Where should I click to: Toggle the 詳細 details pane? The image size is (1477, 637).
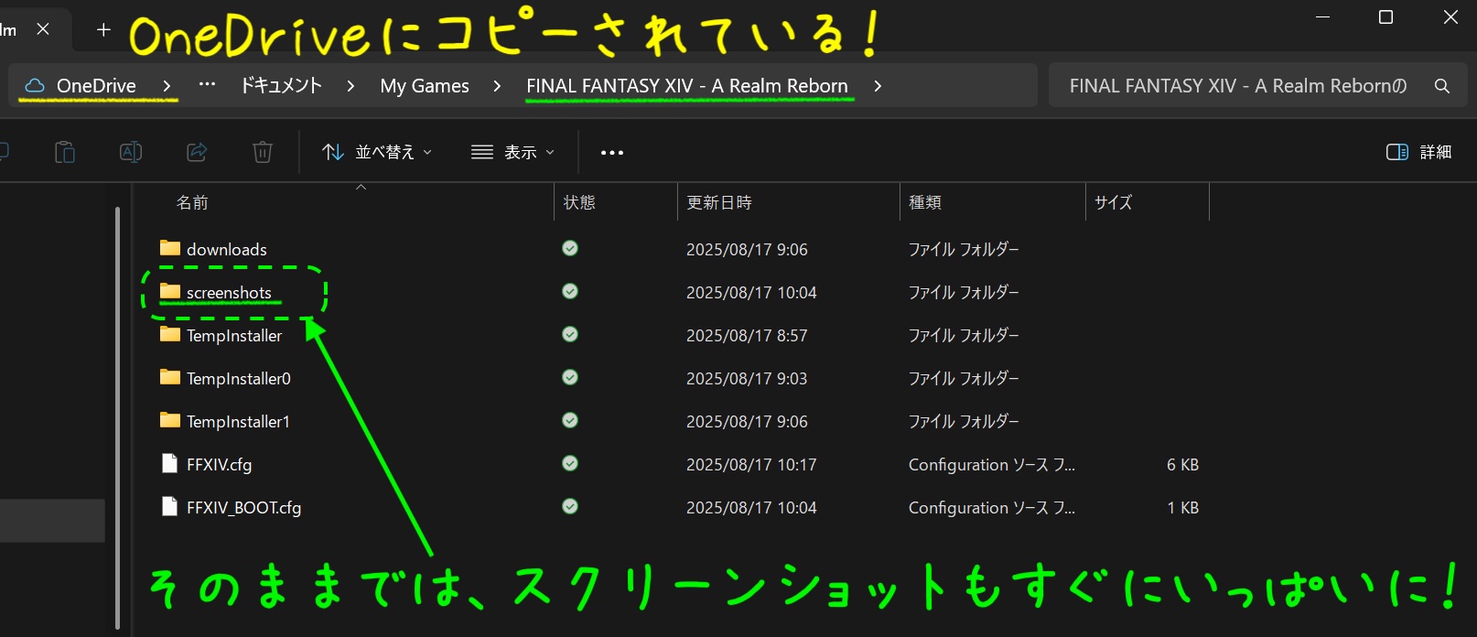pyautogui.click(x=1419, y=152)
